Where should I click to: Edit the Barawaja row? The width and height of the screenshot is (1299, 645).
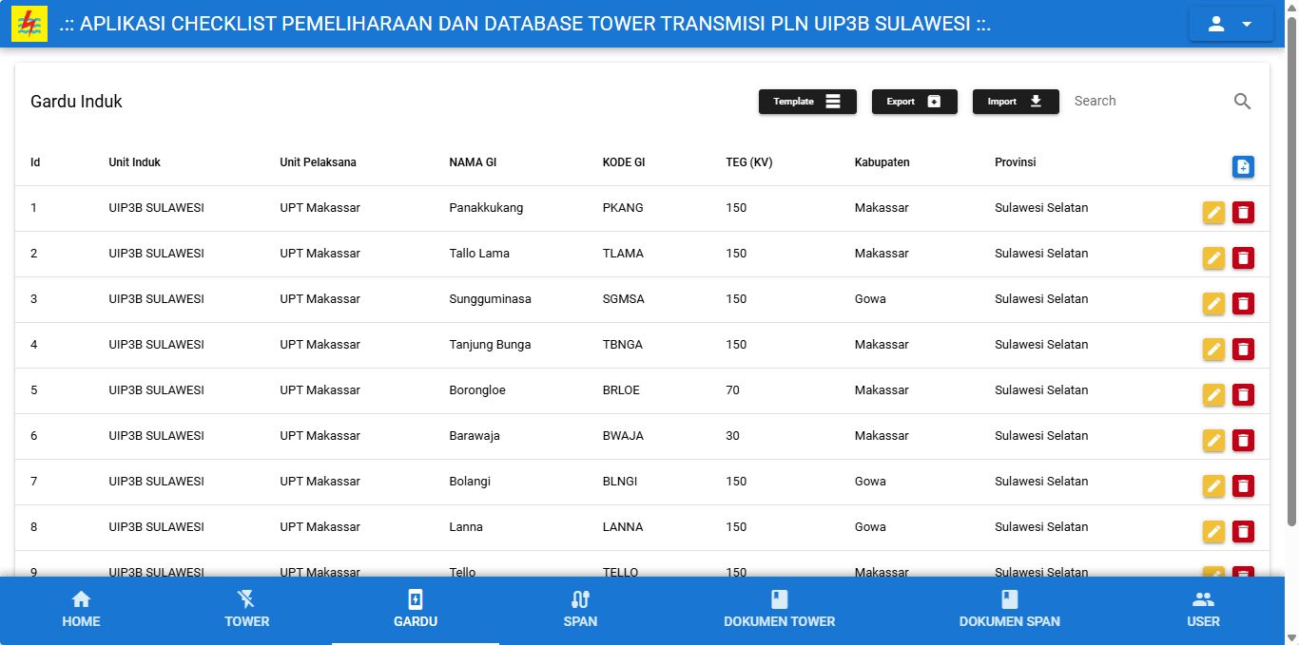tap(1213, 441)
